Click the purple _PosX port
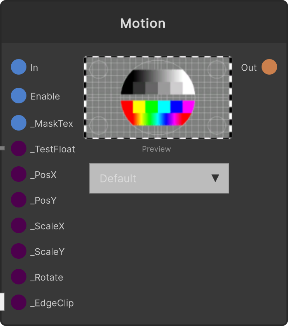Screen dimensions: 288x326 coord(19,174)
